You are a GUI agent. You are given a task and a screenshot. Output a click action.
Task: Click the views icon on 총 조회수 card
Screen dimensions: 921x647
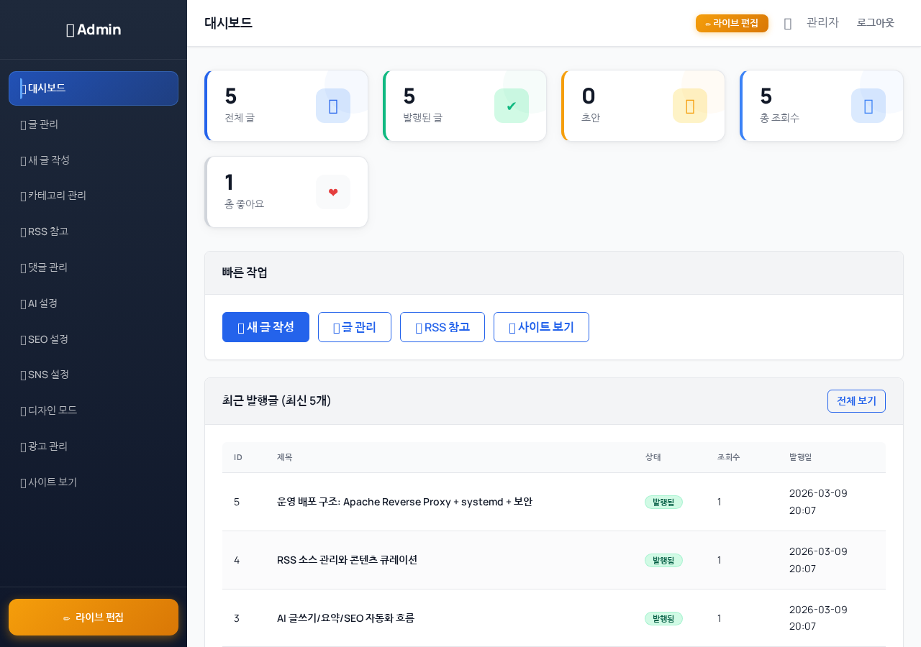click(x=868, y=106)
